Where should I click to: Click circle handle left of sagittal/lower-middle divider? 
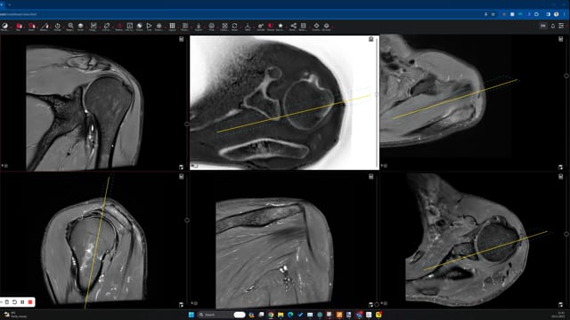click(187, 220)
